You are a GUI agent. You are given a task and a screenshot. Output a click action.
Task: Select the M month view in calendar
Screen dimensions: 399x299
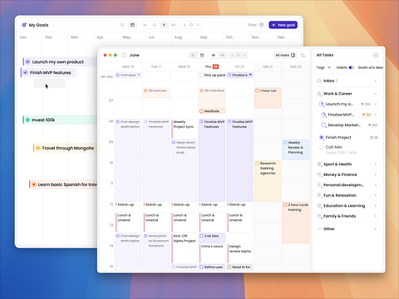click(222, 56)
